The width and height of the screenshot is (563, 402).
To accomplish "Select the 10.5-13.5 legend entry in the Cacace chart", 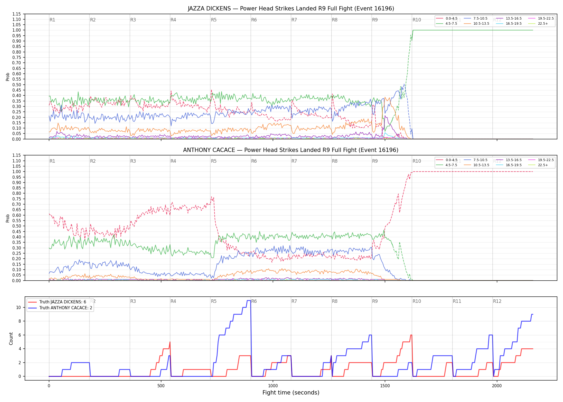I will (476, 165).
